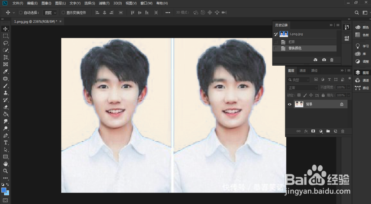Open Move tool preset picker arrow

pos(14,13)
